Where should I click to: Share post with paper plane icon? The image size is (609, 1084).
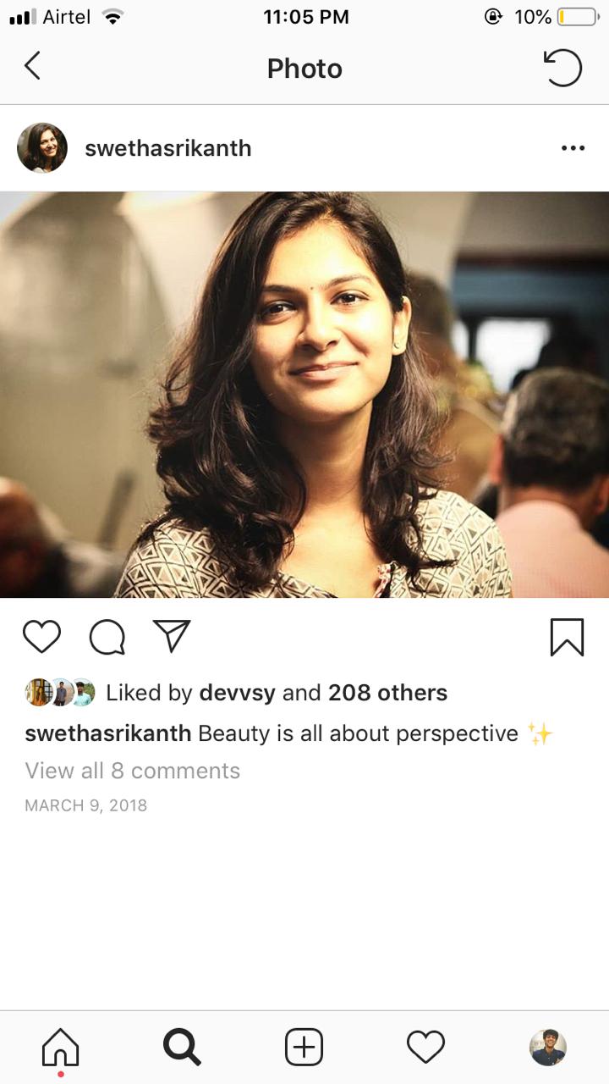[172, 636]
